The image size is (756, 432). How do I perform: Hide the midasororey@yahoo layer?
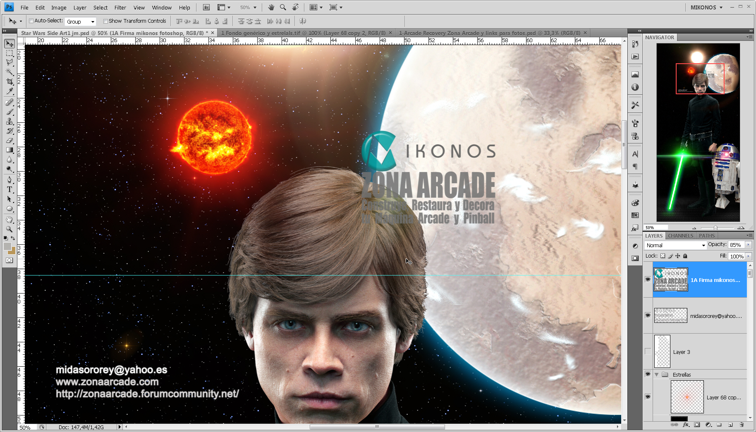(648, 315)
